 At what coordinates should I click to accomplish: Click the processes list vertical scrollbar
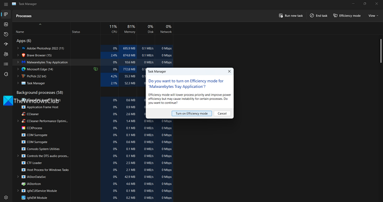pos(381,51)
